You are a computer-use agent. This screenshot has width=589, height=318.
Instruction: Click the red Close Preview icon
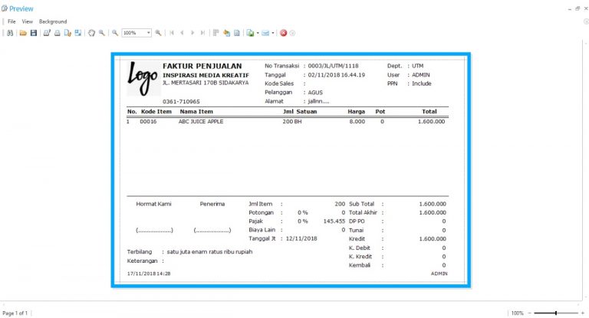tap(284, 33)
